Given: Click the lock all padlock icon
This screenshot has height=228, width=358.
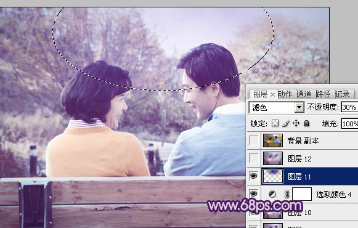Looking at the screenshot, I should coord(307,123).
